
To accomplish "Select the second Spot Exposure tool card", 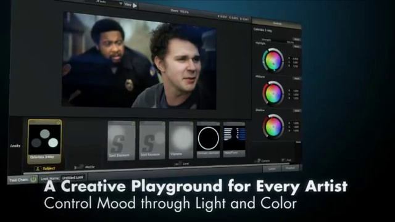I will coord(152,141).
